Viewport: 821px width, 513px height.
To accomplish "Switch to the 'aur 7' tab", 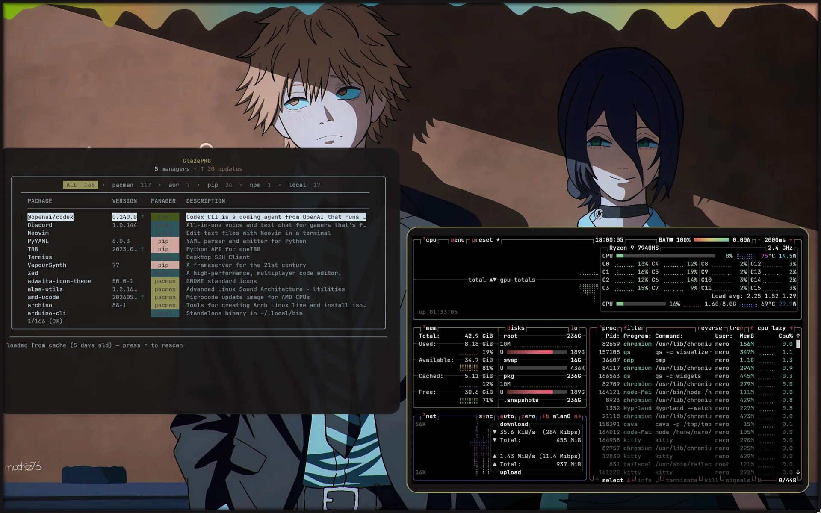I will [x=179, y=185].
